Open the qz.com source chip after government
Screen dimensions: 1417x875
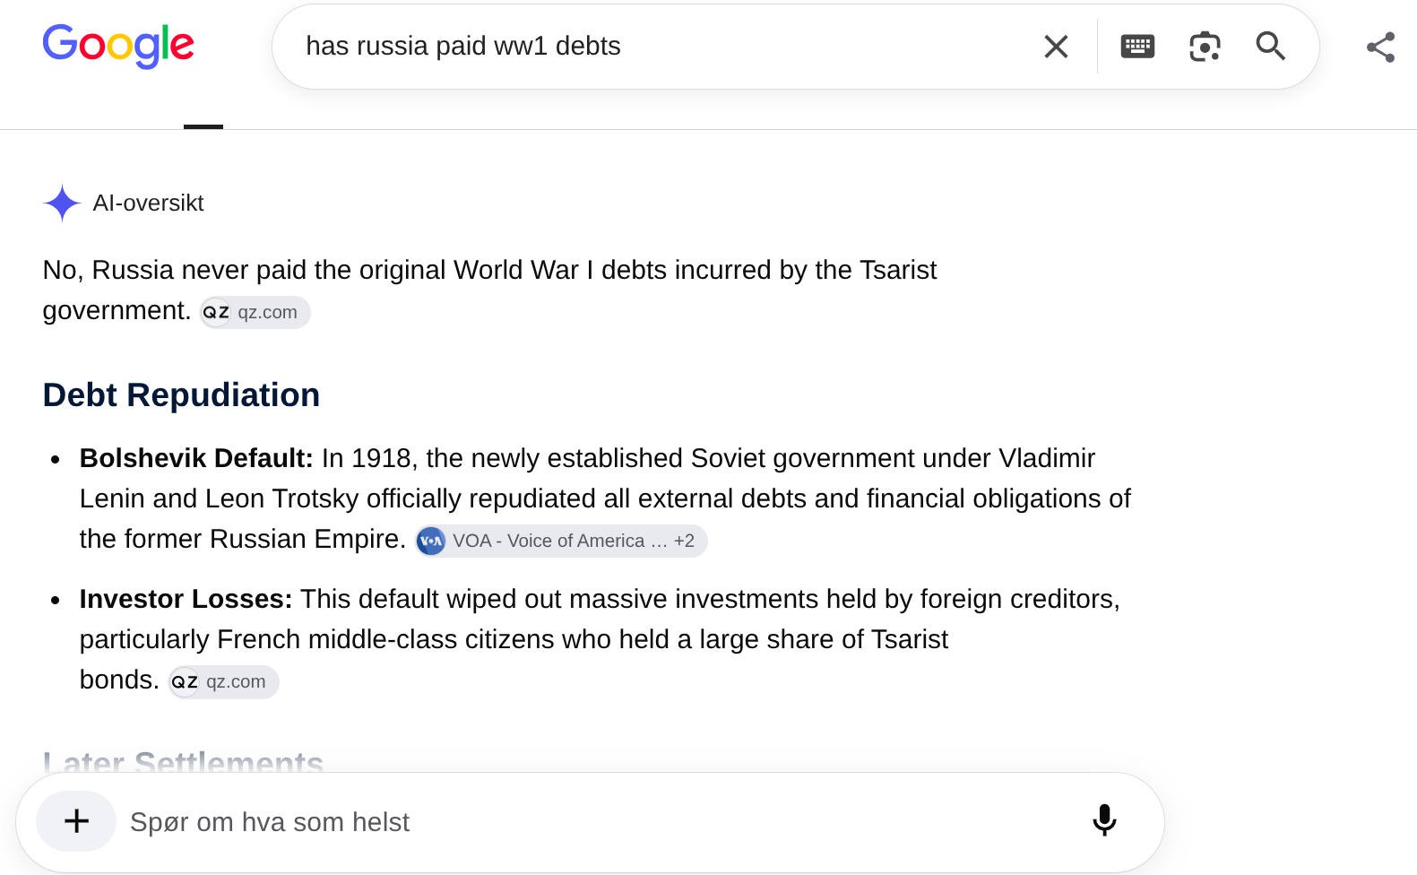(255, 312)
